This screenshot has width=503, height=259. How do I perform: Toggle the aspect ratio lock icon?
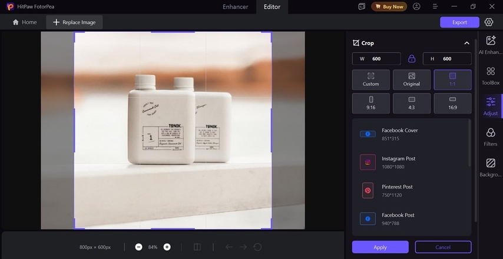point(412,59)
